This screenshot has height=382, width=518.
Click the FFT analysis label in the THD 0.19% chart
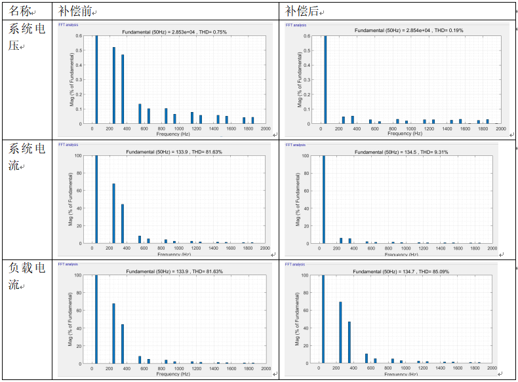point(296,25)
